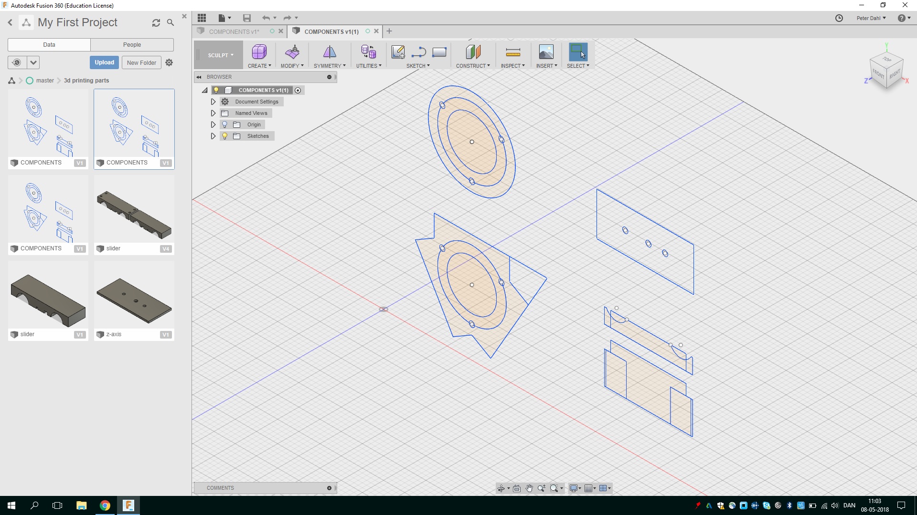Expand the Named Views tree node
Screen dimensions: 917x515
point(213,113)
